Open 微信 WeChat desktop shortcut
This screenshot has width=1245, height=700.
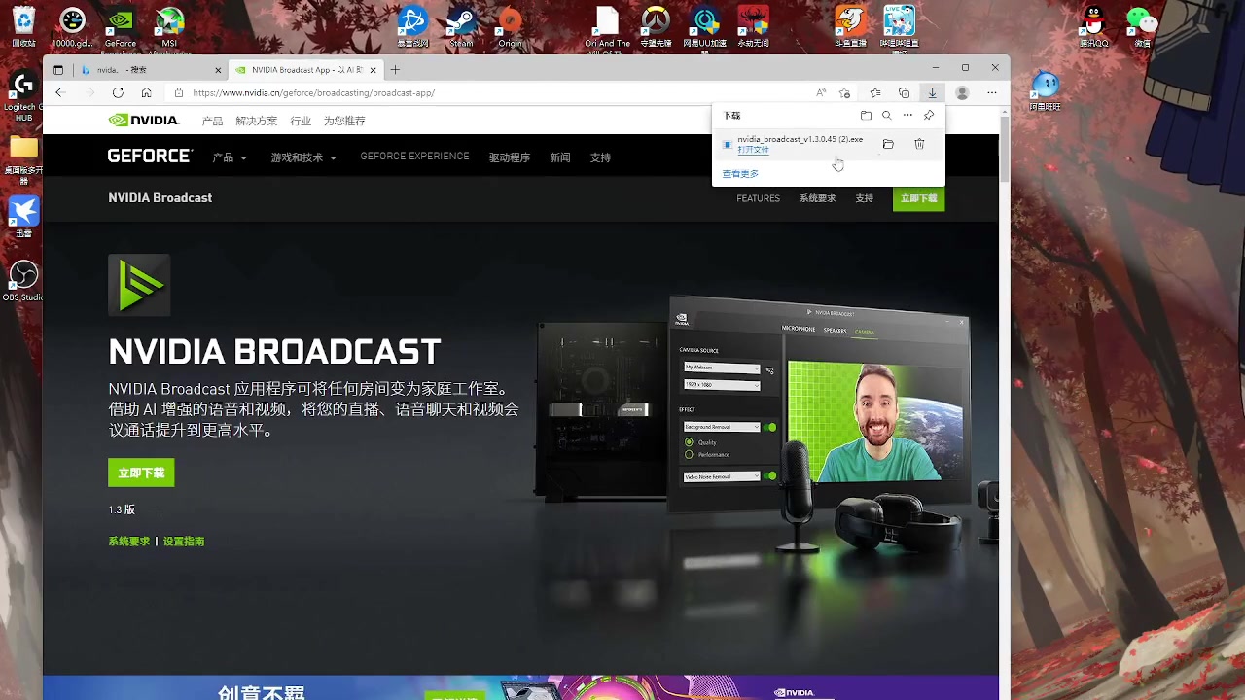tap(1142, 26)
